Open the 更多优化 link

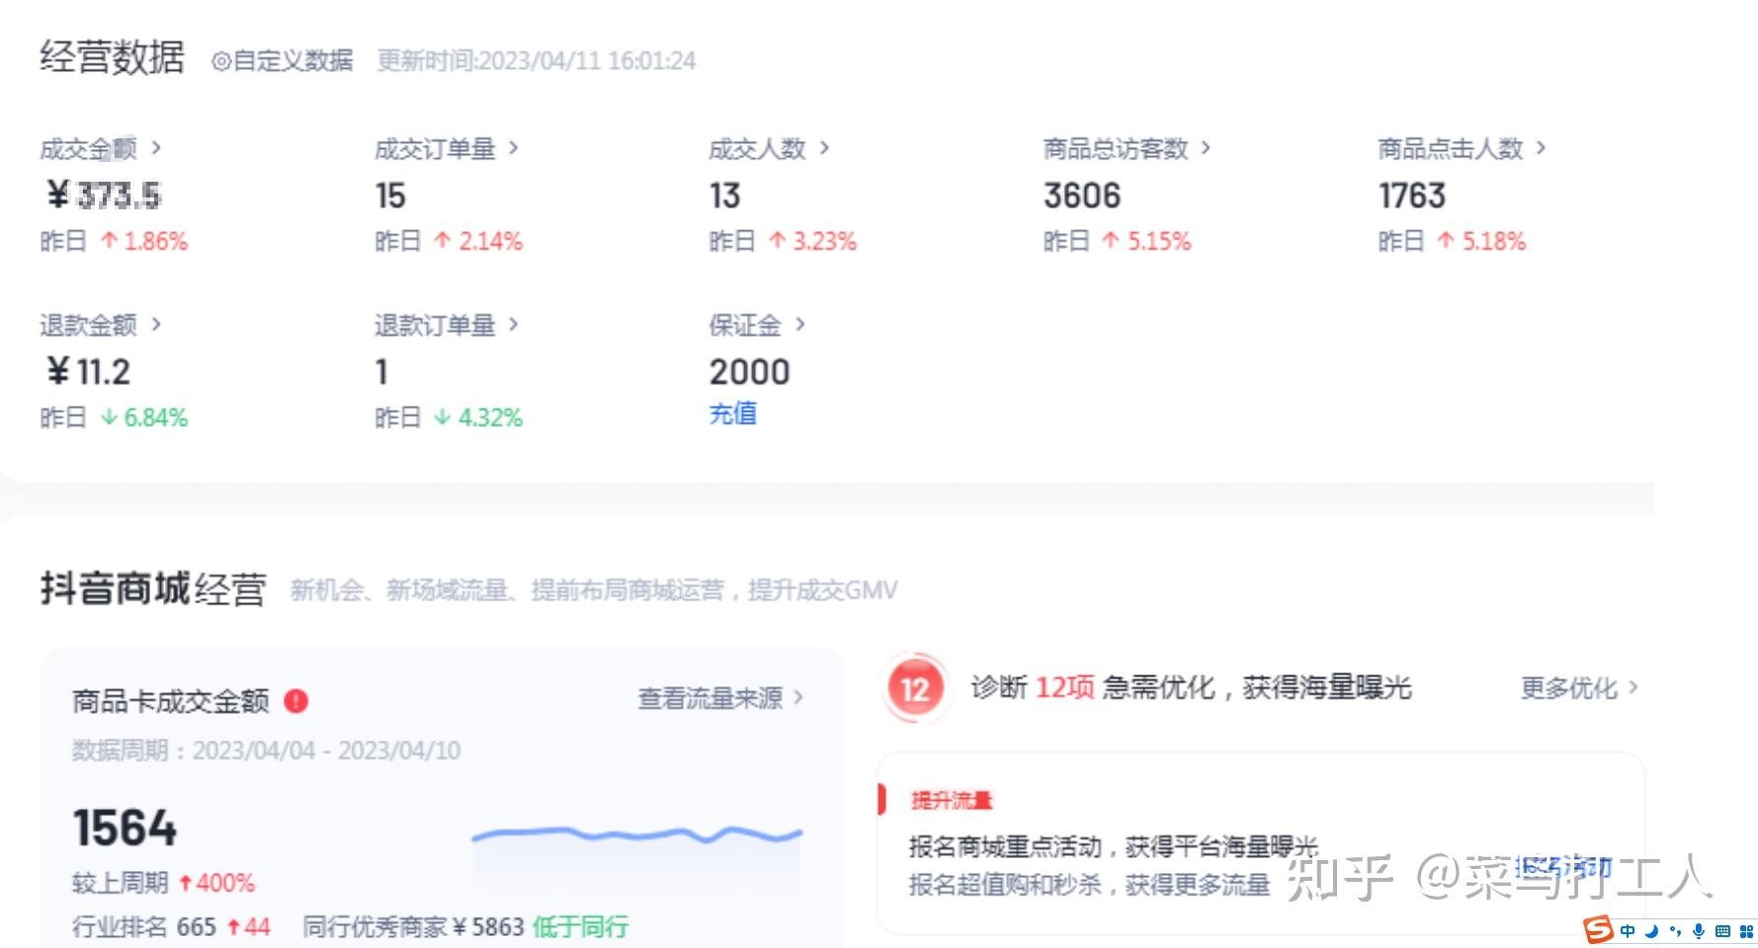tap(1579, 687)
